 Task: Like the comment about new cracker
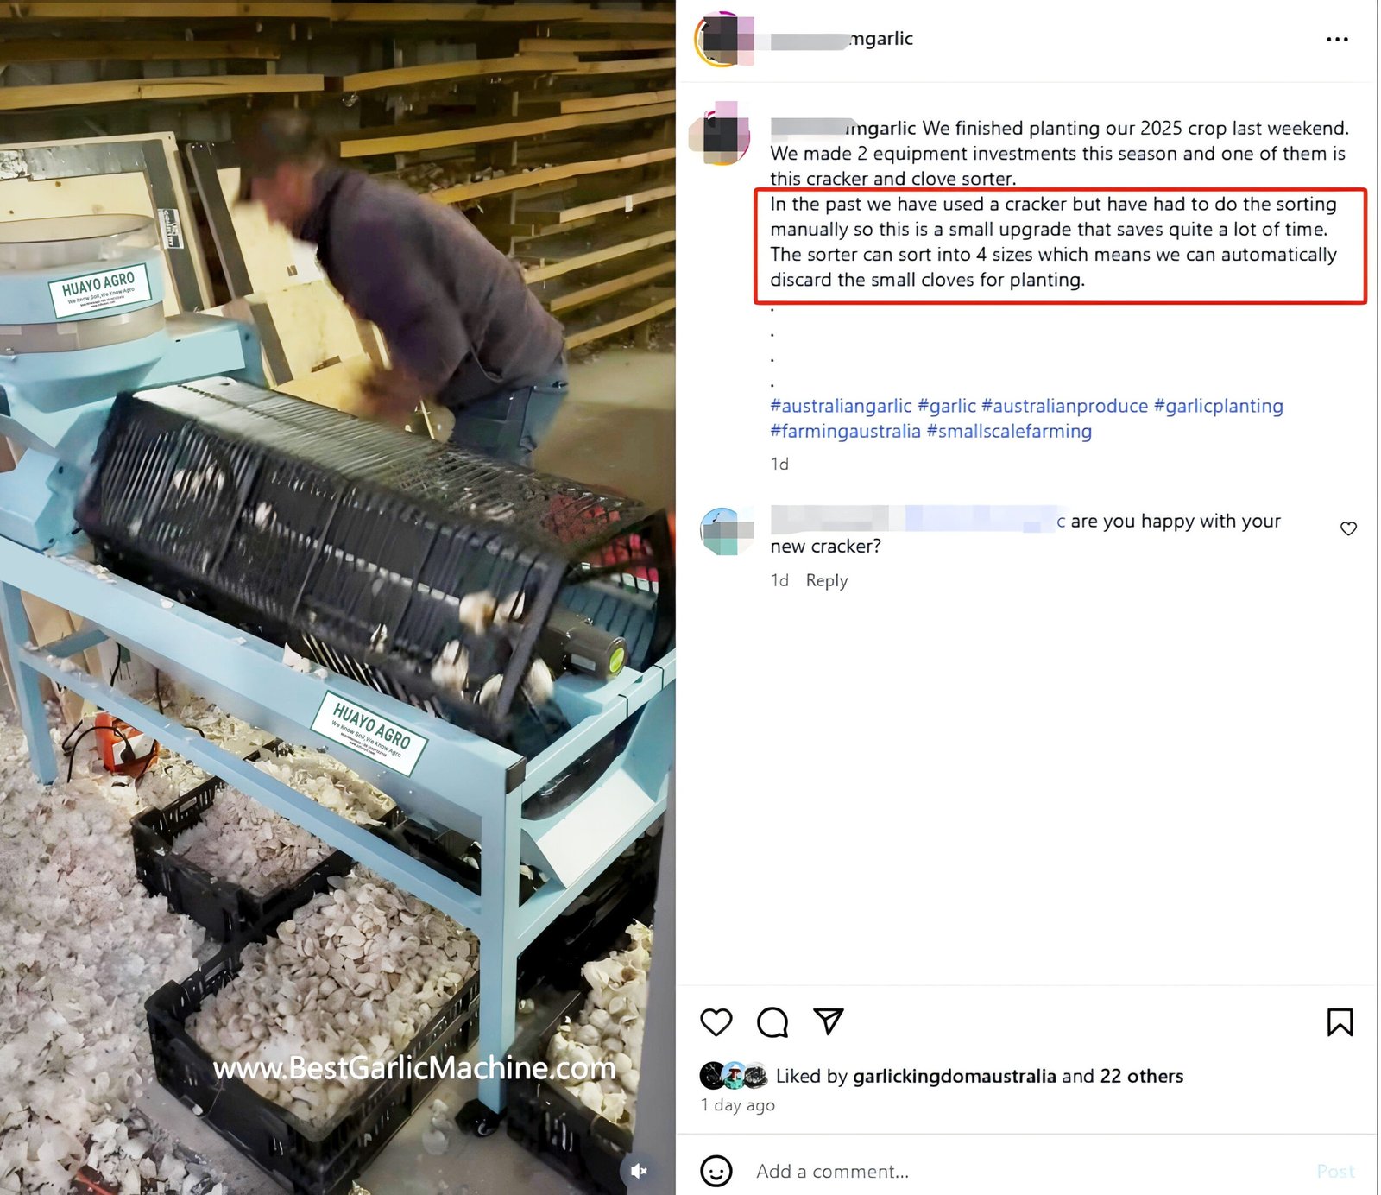[x=1348, y=528]
